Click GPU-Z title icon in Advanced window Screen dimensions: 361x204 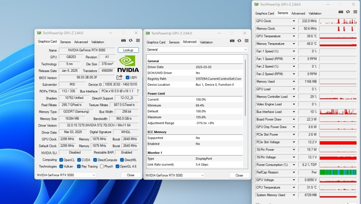148,33
